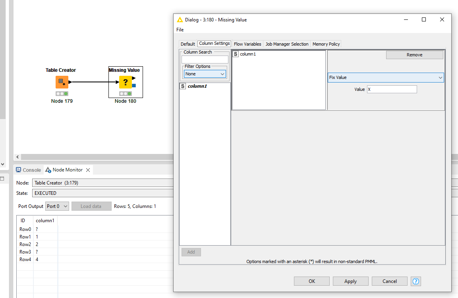
Task: Select the Table Creator node icon
Action: click(x=62, y=82)
